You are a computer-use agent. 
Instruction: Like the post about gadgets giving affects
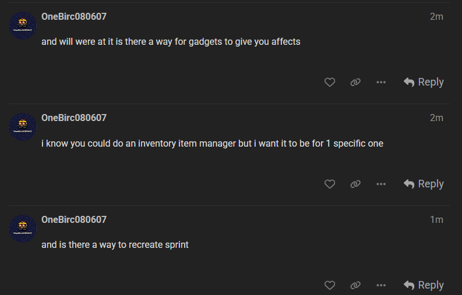pos(330,83)
